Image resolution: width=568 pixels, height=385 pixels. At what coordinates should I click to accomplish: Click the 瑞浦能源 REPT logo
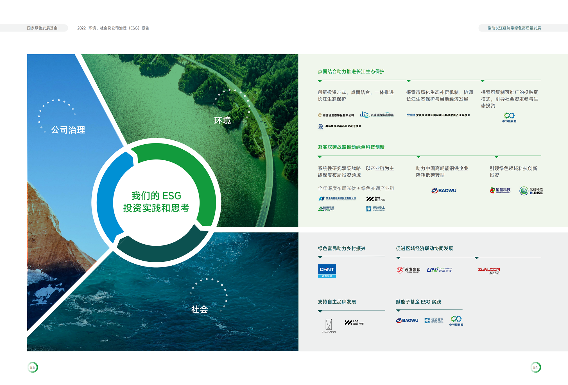(326, 209)
